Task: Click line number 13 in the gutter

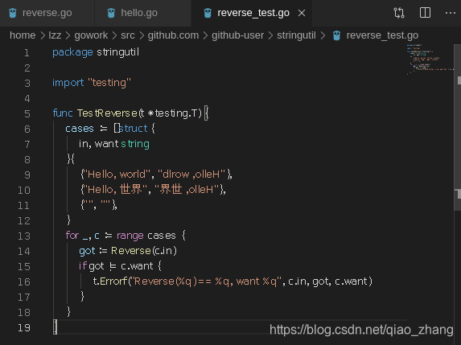Action: [24, 236]
